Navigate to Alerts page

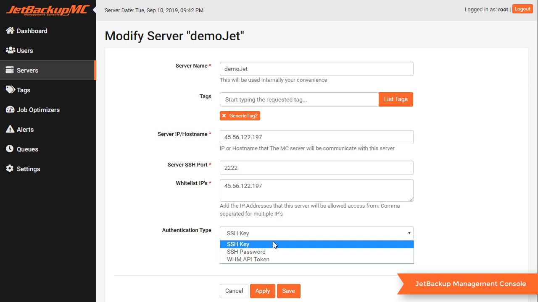25,130
